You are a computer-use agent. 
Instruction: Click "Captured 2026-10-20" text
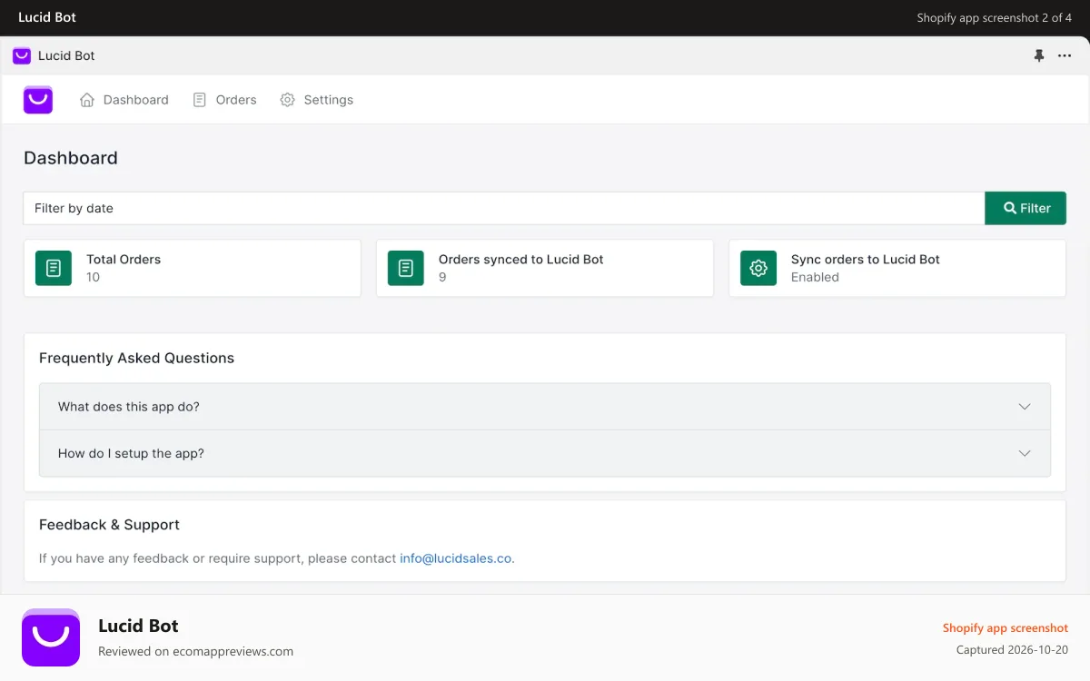click(1012, 650)
